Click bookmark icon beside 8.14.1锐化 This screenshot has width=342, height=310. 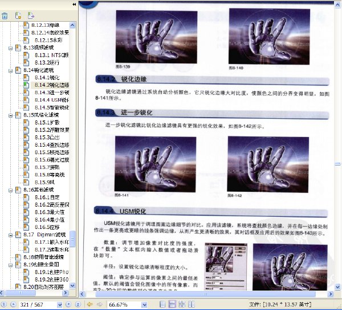coord(26,77)
